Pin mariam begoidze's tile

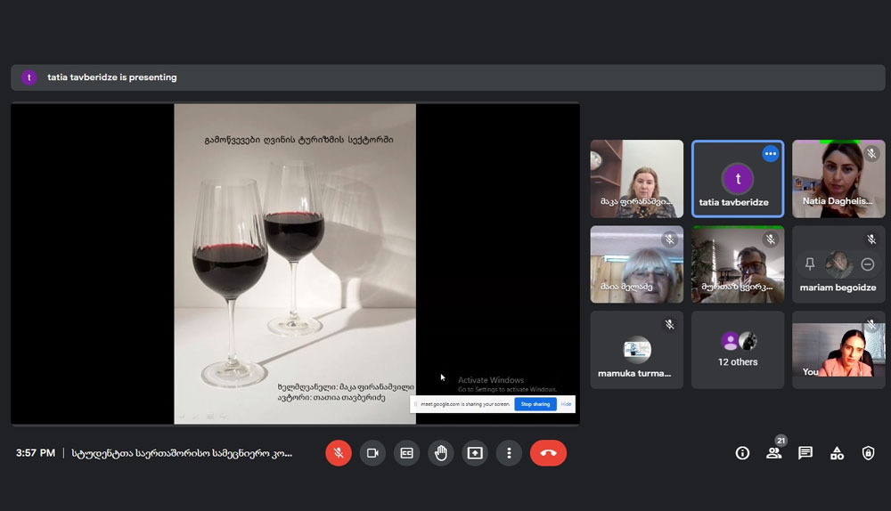(x=810, y=264)
